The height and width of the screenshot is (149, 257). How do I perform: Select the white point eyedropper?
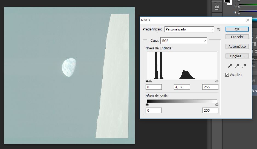(x=244, y=66)
